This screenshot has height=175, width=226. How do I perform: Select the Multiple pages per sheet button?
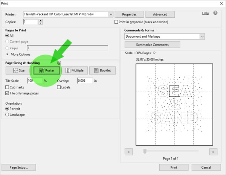(x=75, y=70)
